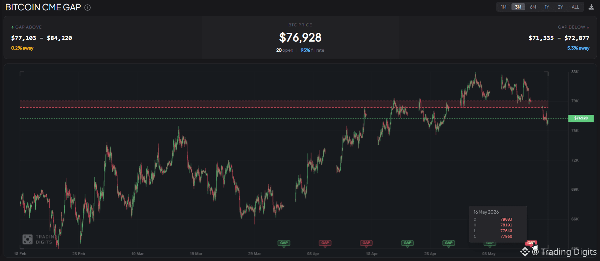This screenshot has height=261, width=600.
Task: Click the 66K price axis label
Action: (x=575, y=219)
